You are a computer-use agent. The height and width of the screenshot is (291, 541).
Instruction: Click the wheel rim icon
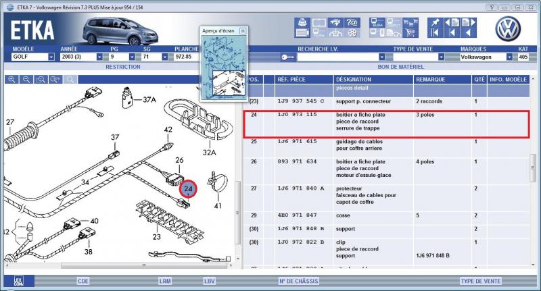tap(352, 33)
